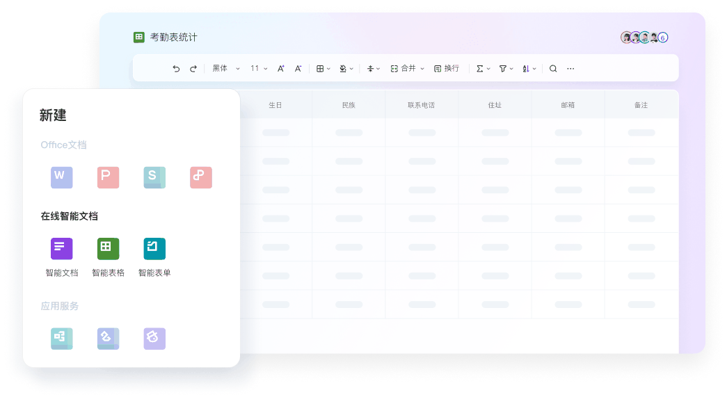Viewport: 727px width, 397px height.
Task: Select the 民族 column header
Action: pos(349,105)
